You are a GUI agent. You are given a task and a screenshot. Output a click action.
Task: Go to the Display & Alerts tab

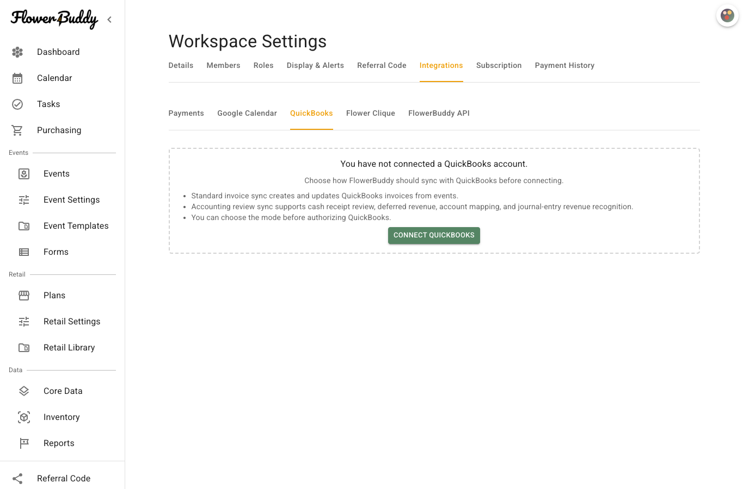(x=315, y=65)
